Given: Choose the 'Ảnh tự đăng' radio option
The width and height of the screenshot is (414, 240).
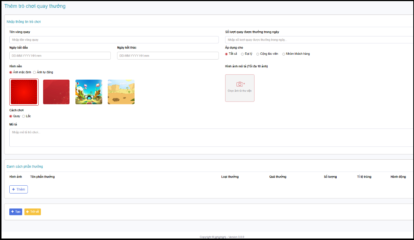Looking at the screenshot, I should (x=35, y=72).
